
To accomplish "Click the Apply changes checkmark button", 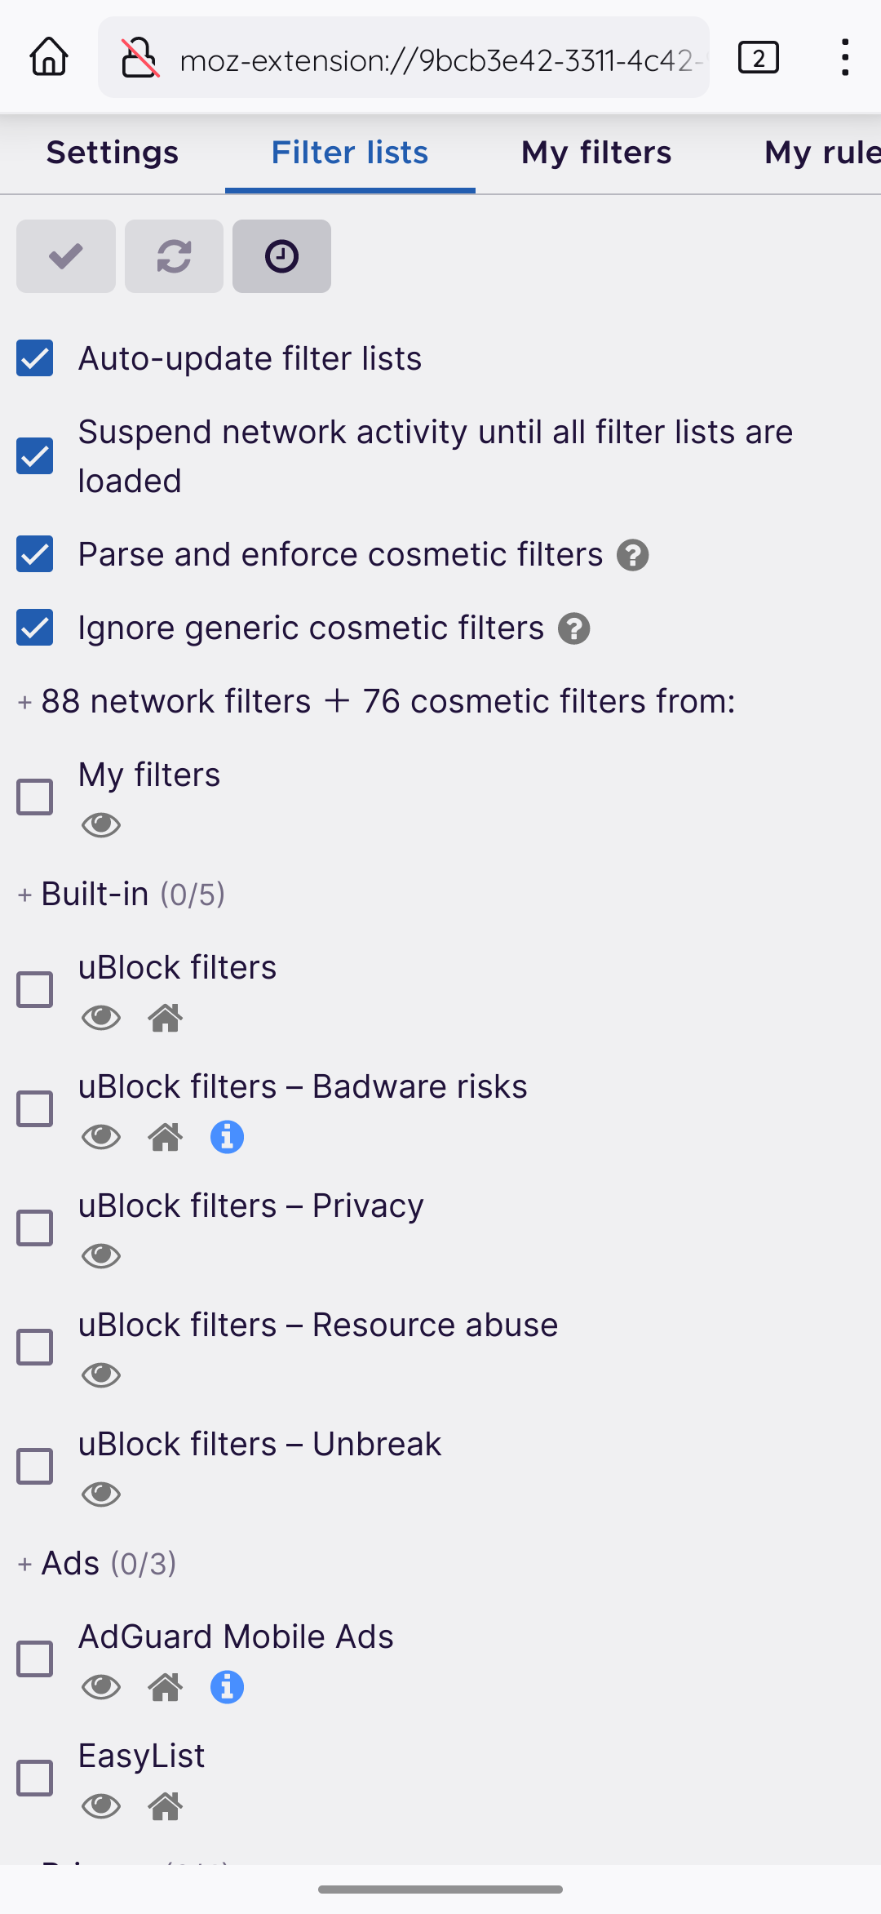I will (x=65, y=255).
